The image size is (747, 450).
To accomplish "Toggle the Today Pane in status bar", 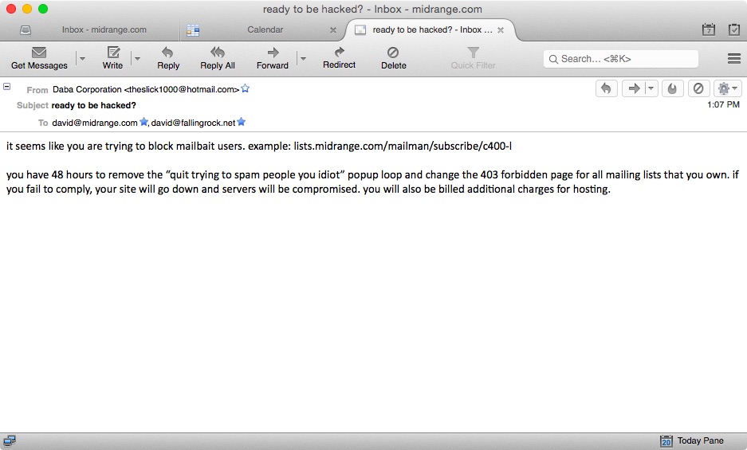I will [692, 441].
